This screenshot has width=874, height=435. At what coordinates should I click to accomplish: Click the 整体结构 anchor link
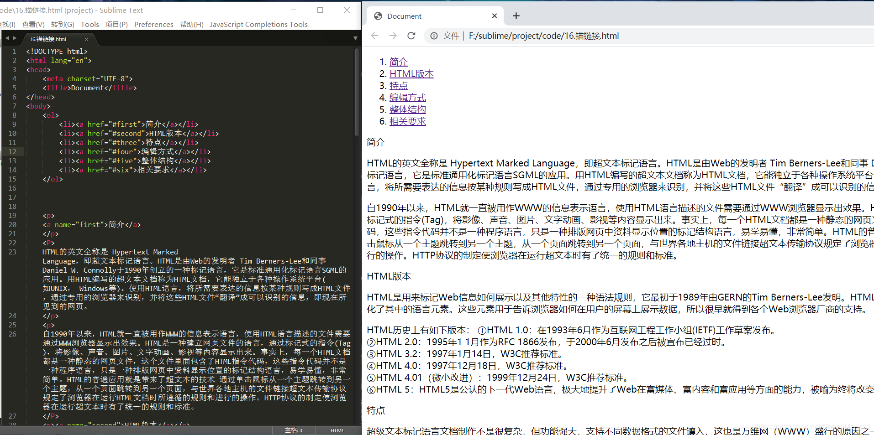click(407, 109)
